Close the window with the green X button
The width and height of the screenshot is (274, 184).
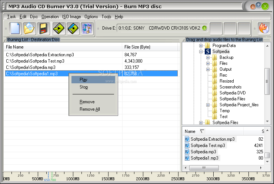coord(265,6)
